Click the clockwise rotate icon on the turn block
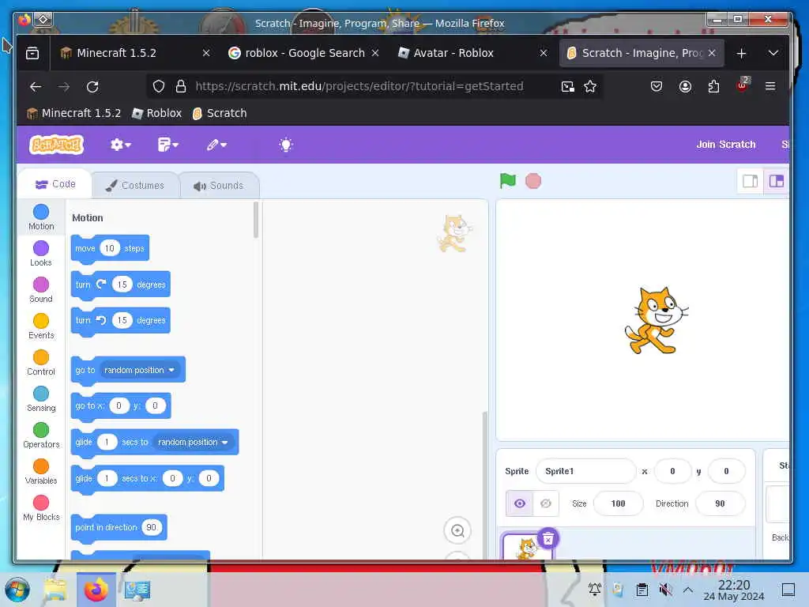This screenshot has height=607, width=809. coord(101,284)
